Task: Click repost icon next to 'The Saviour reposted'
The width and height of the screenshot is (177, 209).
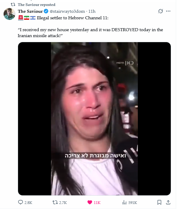Action: pos(13,5)
